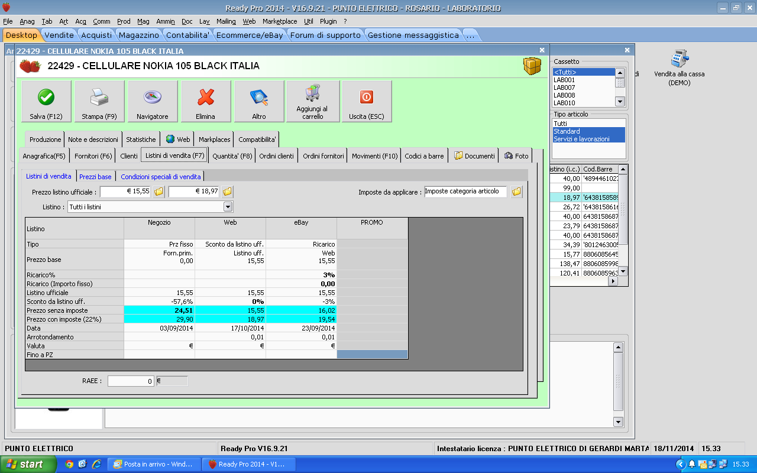Open the Produzione tab
The width and height of the screenshot is (757, 473).
click(45, 140)
